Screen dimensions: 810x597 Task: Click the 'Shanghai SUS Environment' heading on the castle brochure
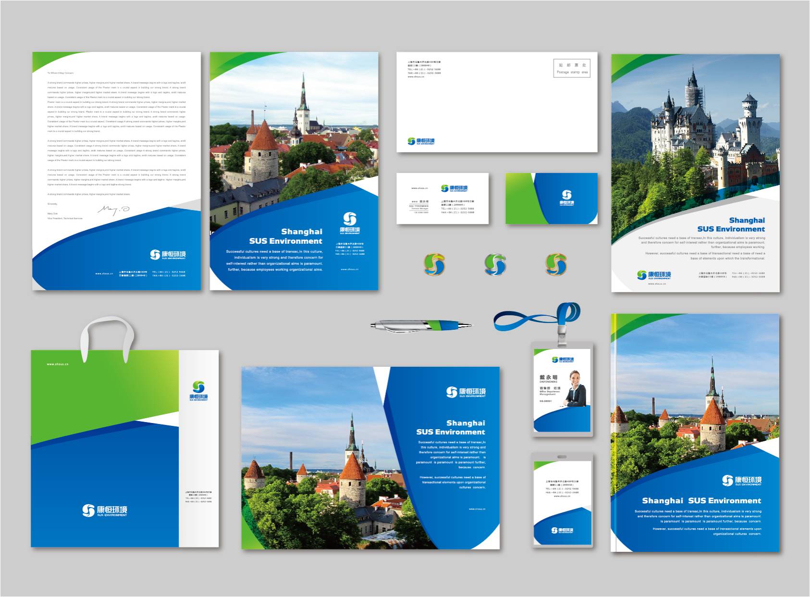(731, 225)
